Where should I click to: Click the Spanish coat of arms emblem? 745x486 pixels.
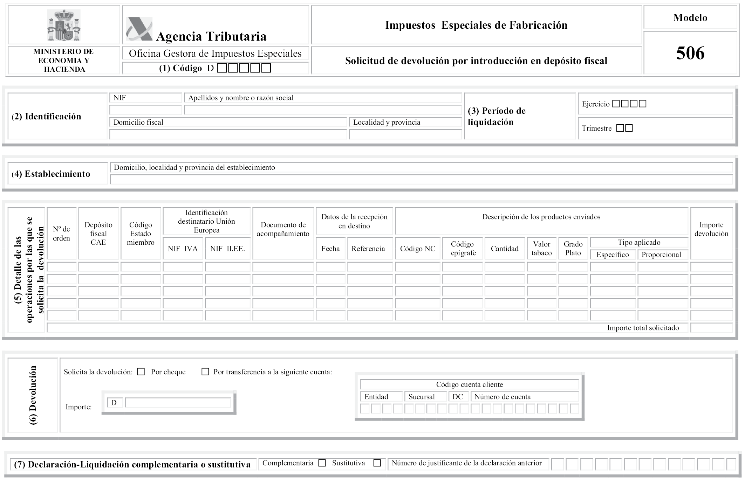(64, 25)
